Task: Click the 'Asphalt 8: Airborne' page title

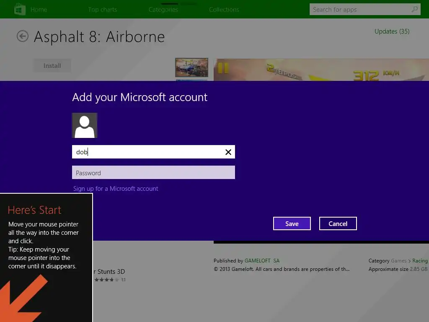Action: point(99,37)
